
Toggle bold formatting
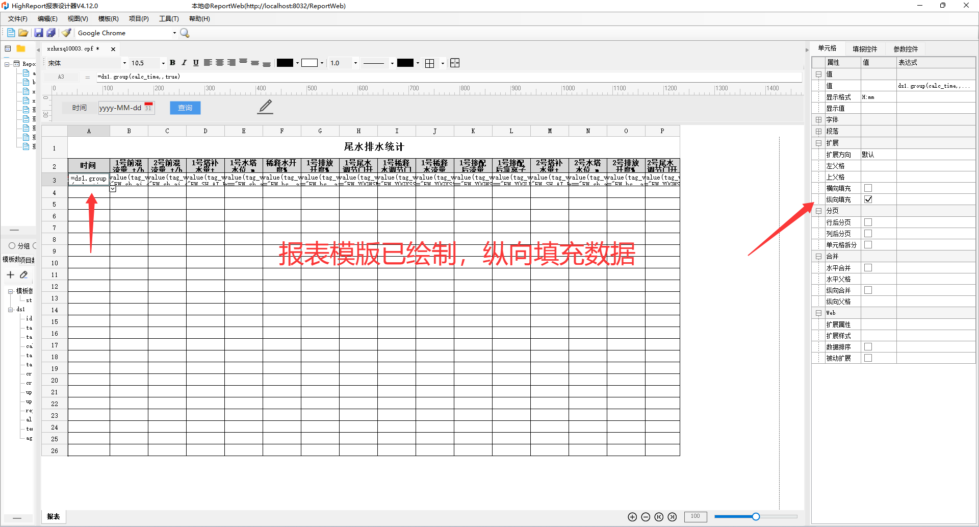pyautogui.click(x=172, y=63)
